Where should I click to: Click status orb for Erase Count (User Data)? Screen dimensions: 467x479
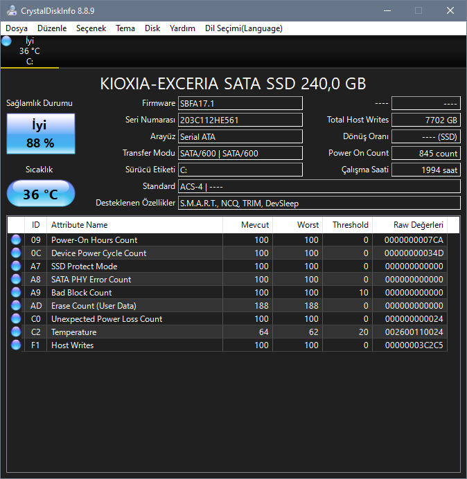pyautogui.click(x=16, y=305)
